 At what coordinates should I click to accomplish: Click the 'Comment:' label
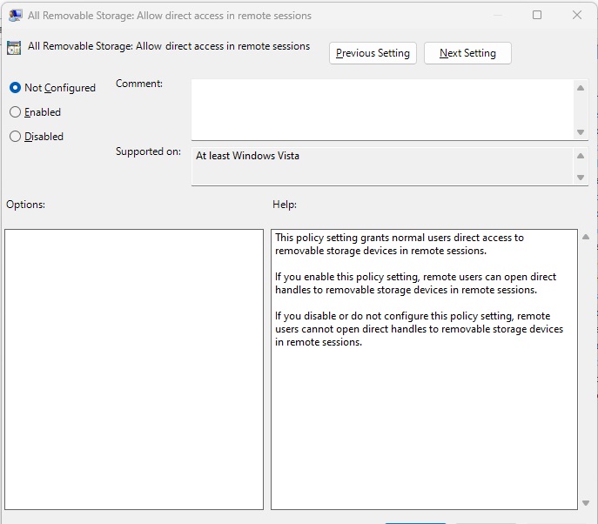tap(139, 84)
